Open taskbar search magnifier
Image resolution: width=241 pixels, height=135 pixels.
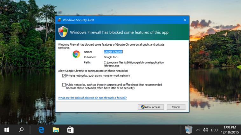pos(21,130)
